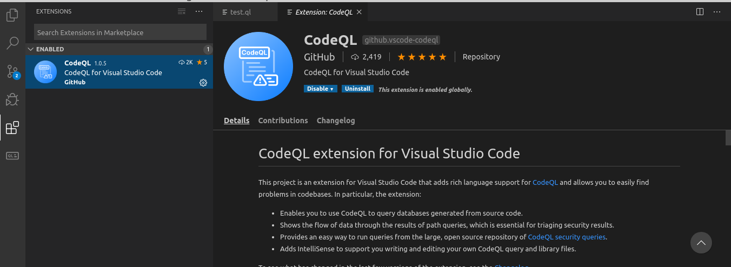
Task: Open the Extensions panel more actions menu
Action: (199, 11)
